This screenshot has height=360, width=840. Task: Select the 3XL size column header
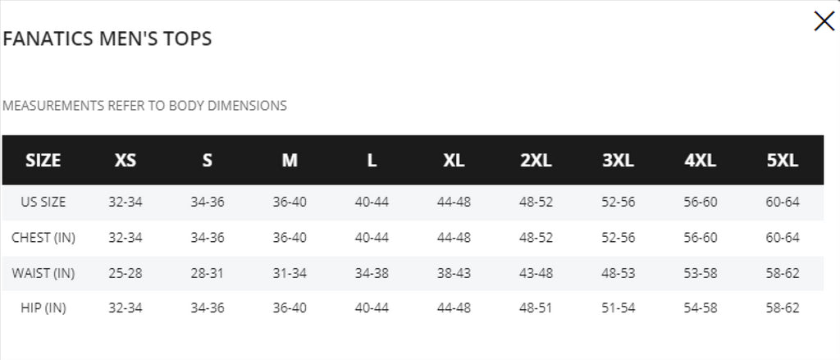[619, 160]
